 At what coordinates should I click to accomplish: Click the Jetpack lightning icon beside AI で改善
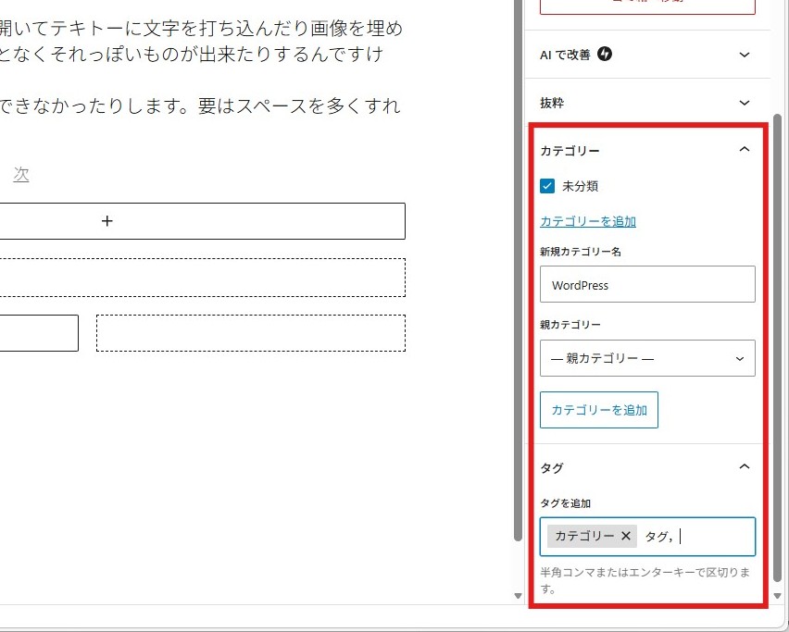point(605,55)
